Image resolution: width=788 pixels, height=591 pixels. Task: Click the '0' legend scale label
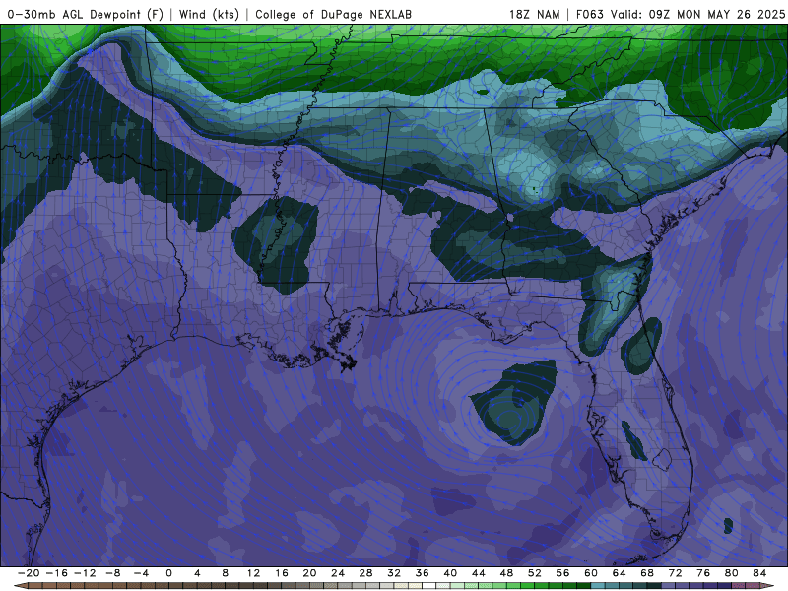click(x=168, y=573)
